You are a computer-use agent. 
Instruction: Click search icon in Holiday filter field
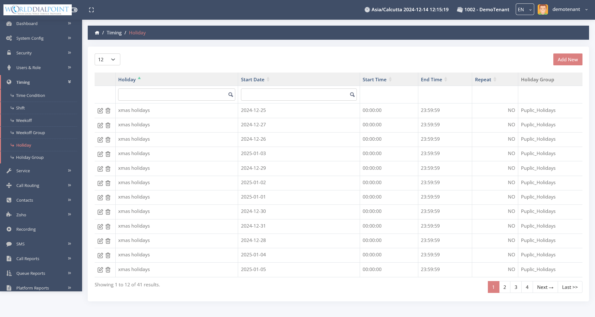[231, 95]
